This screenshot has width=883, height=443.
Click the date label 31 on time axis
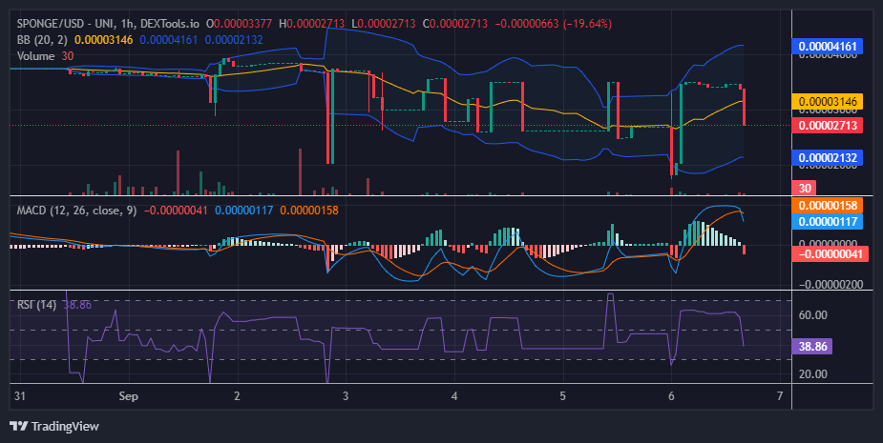pyautogui.click(x=20, y=395)
